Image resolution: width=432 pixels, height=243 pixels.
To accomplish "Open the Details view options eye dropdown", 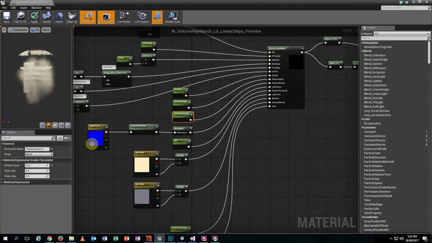I will click(67, 138).
